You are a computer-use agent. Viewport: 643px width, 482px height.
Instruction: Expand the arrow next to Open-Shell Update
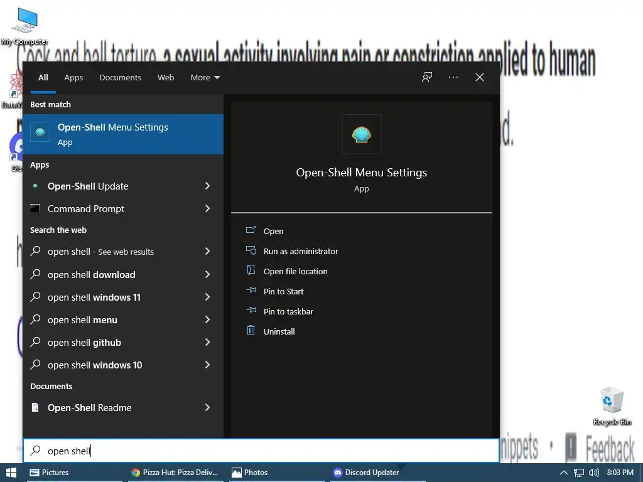(x=207, y=186)
